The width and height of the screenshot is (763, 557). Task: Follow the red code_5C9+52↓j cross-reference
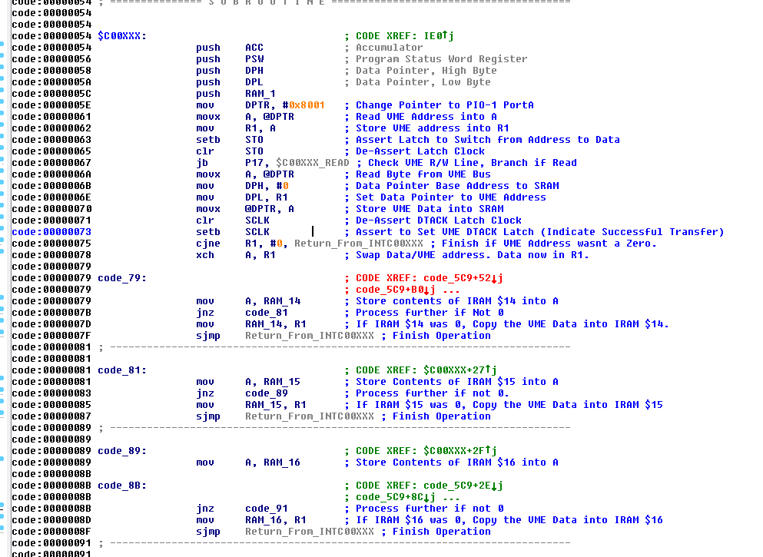[x=463, y=278]
